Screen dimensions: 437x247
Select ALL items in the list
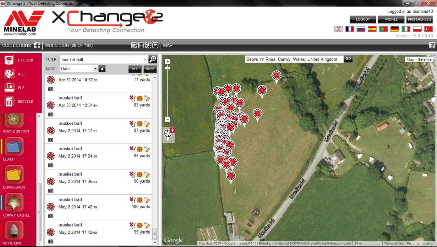point(135,69)
